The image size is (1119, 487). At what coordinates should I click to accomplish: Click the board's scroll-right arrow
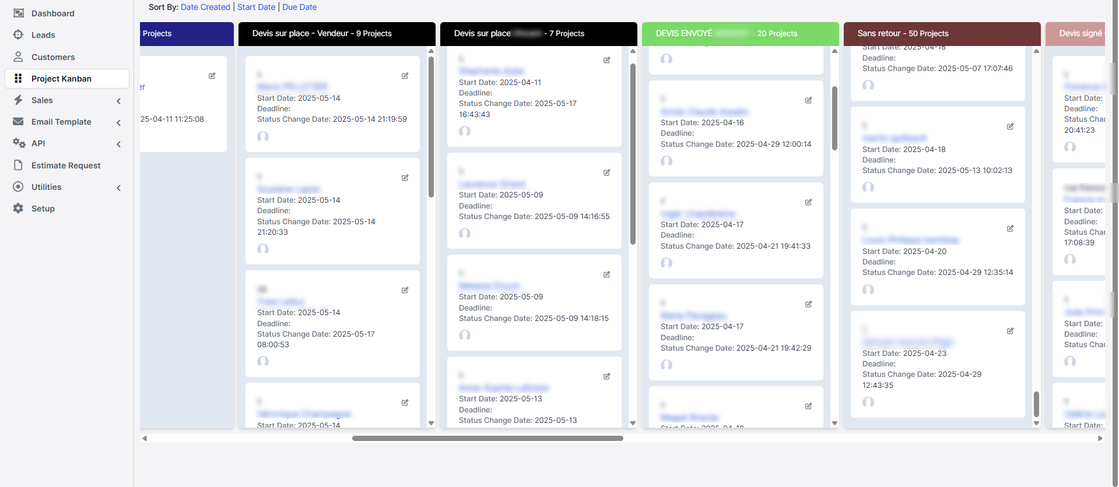pos(1100,439)
